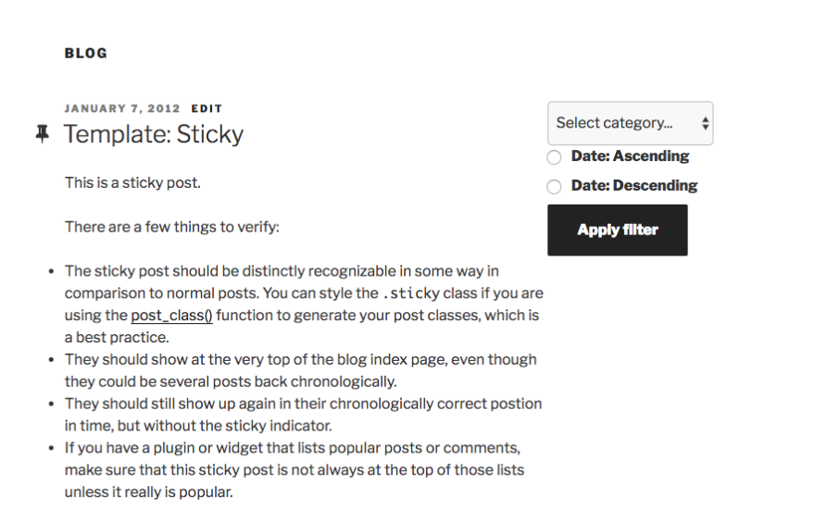
Task: Click the 'Date: Ascending' label text
Action: pos(630,156)
